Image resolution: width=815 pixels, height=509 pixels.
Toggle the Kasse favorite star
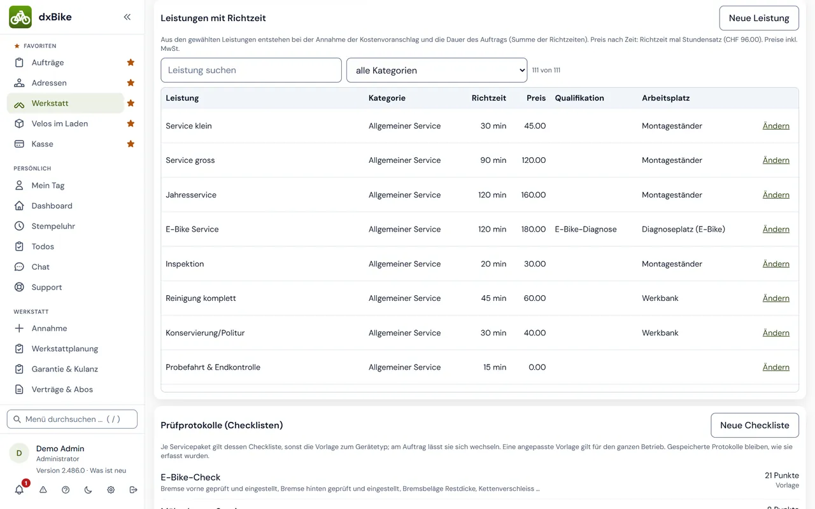[131, 144]
